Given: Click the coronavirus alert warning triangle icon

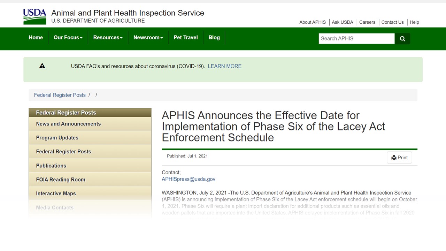Looking at the screenshot, I should click(x=42, y=66).
